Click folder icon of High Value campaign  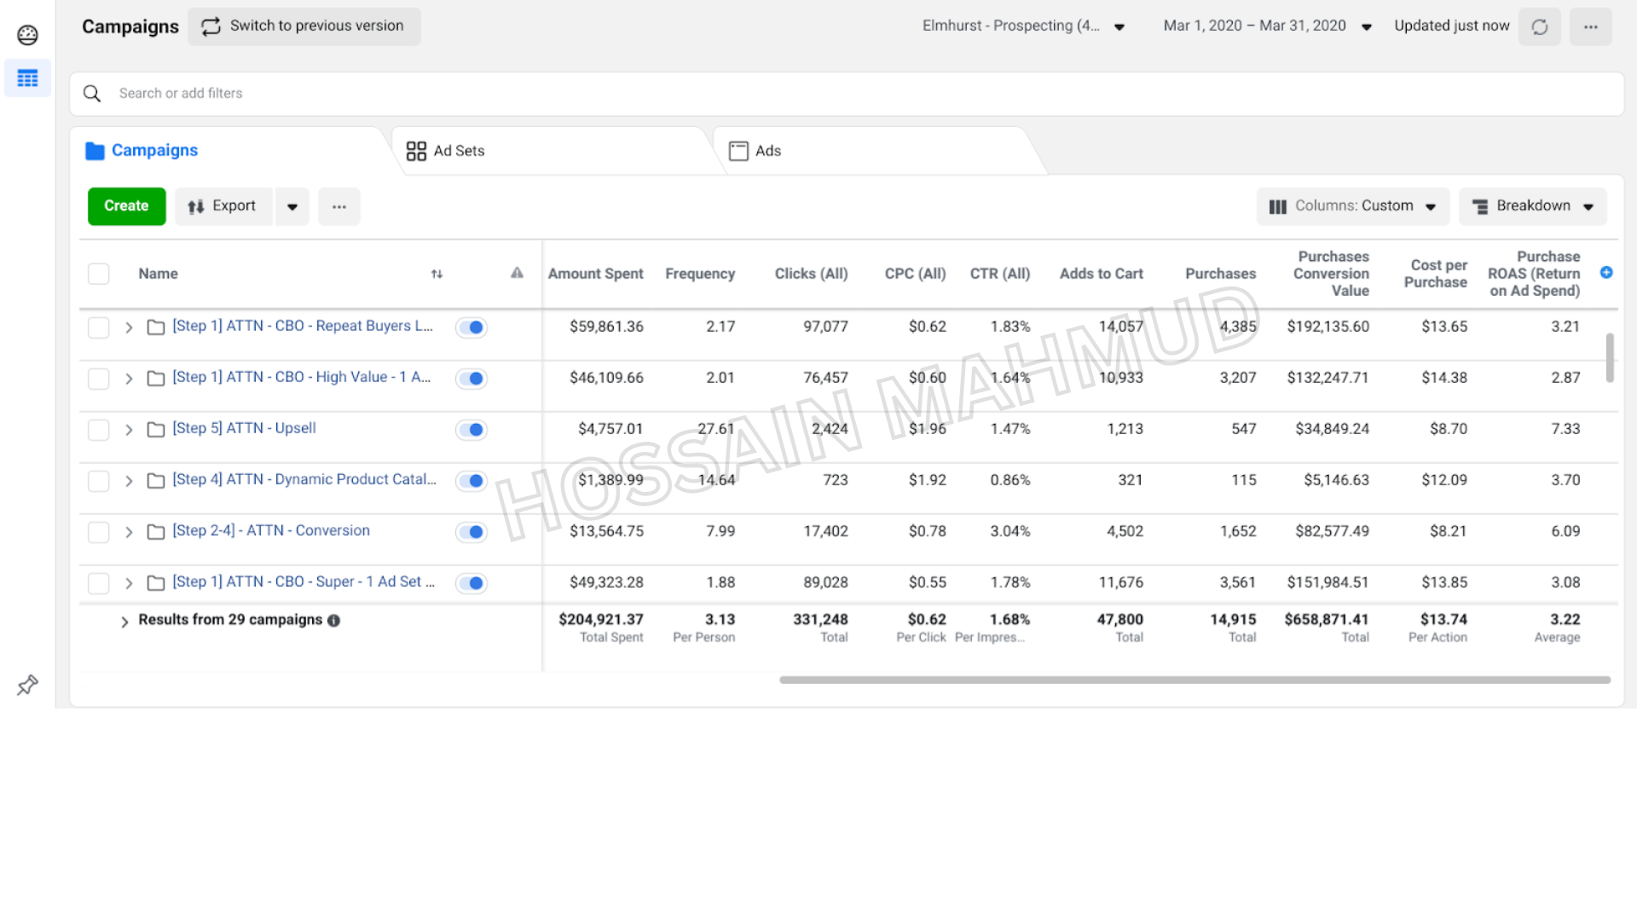tap(156, 379)
